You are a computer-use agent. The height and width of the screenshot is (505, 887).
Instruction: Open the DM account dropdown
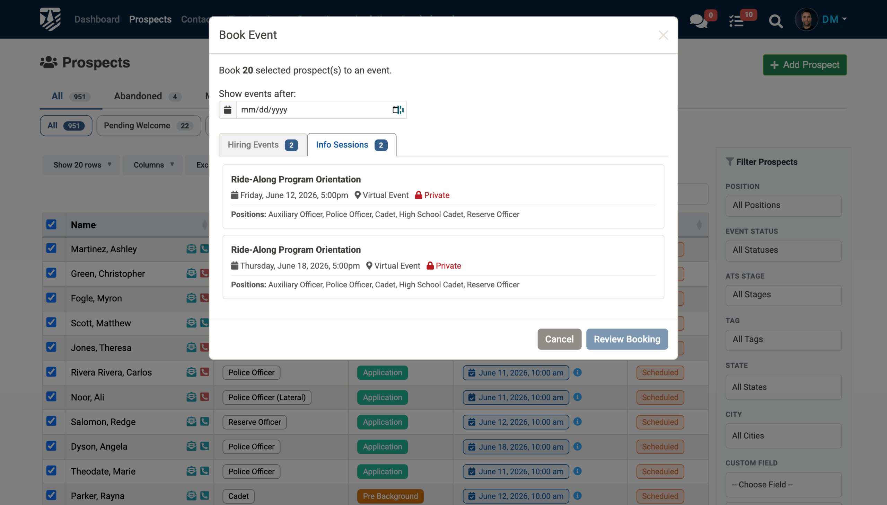[834, 19]
